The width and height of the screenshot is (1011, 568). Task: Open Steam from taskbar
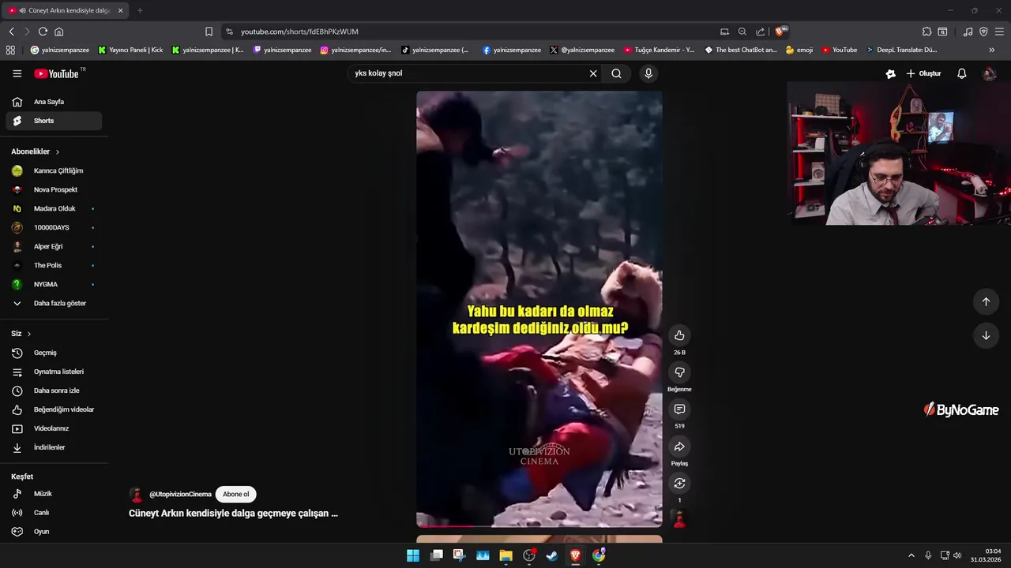tap(552, 555)
